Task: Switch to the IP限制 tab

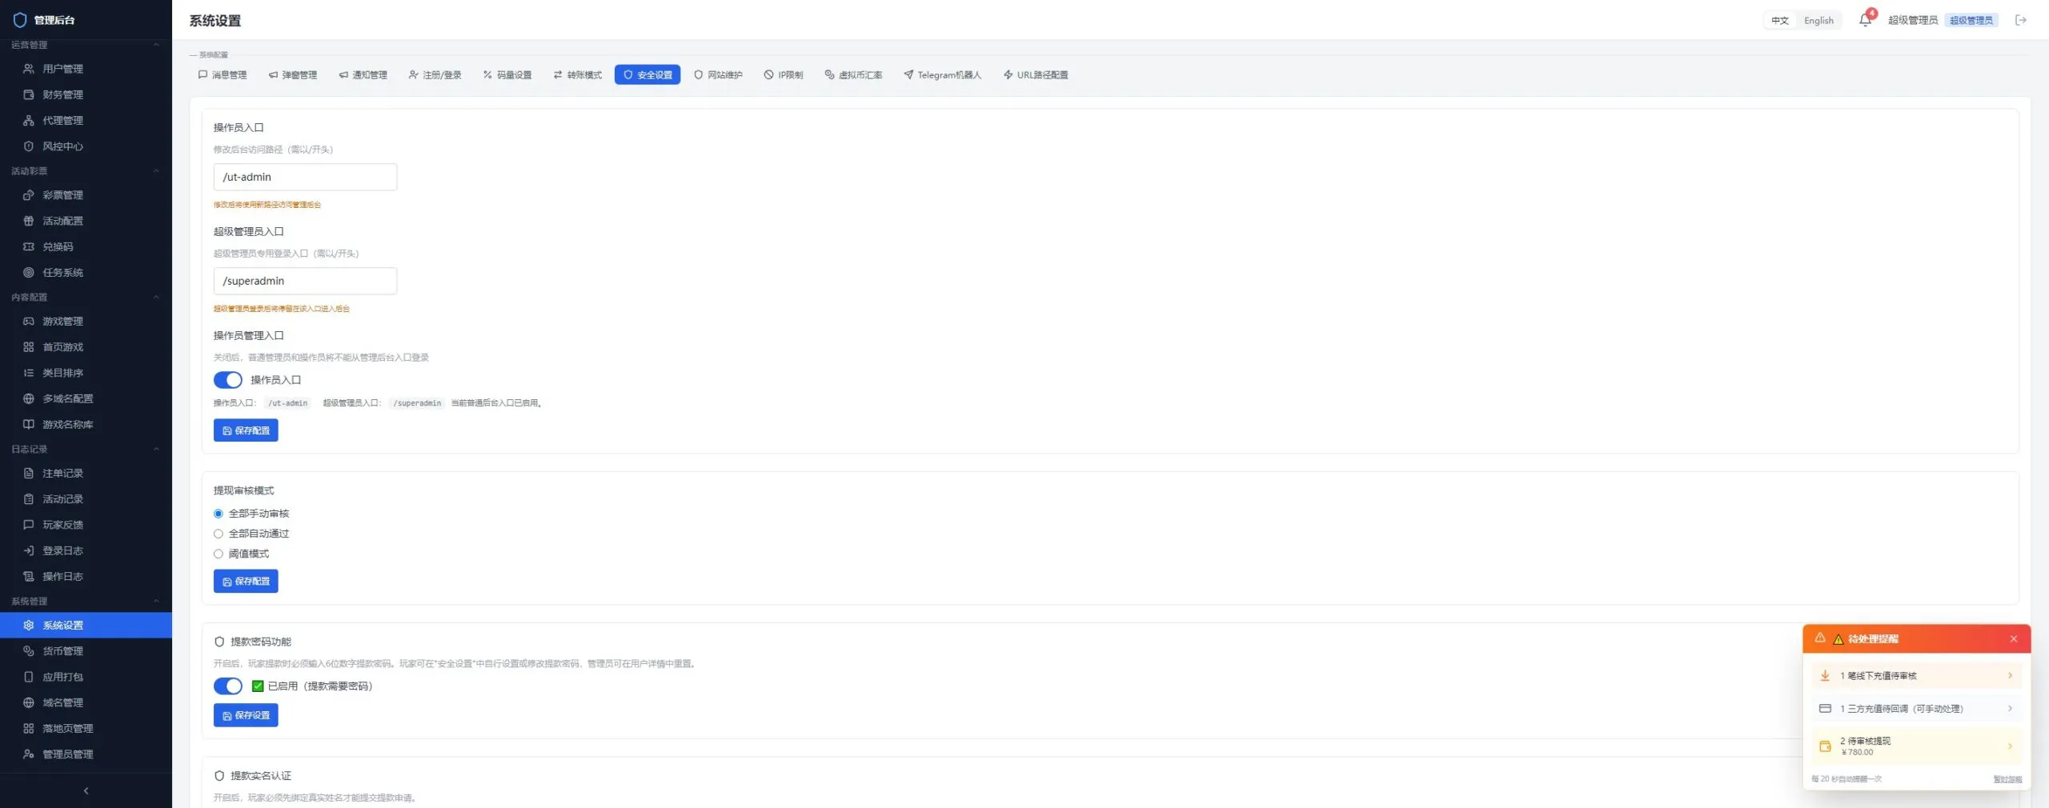Action: pos(784,75)
